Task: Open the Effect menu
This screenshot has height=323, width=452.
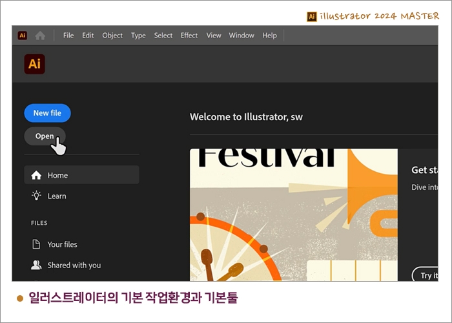Action: tap(189, 36)
